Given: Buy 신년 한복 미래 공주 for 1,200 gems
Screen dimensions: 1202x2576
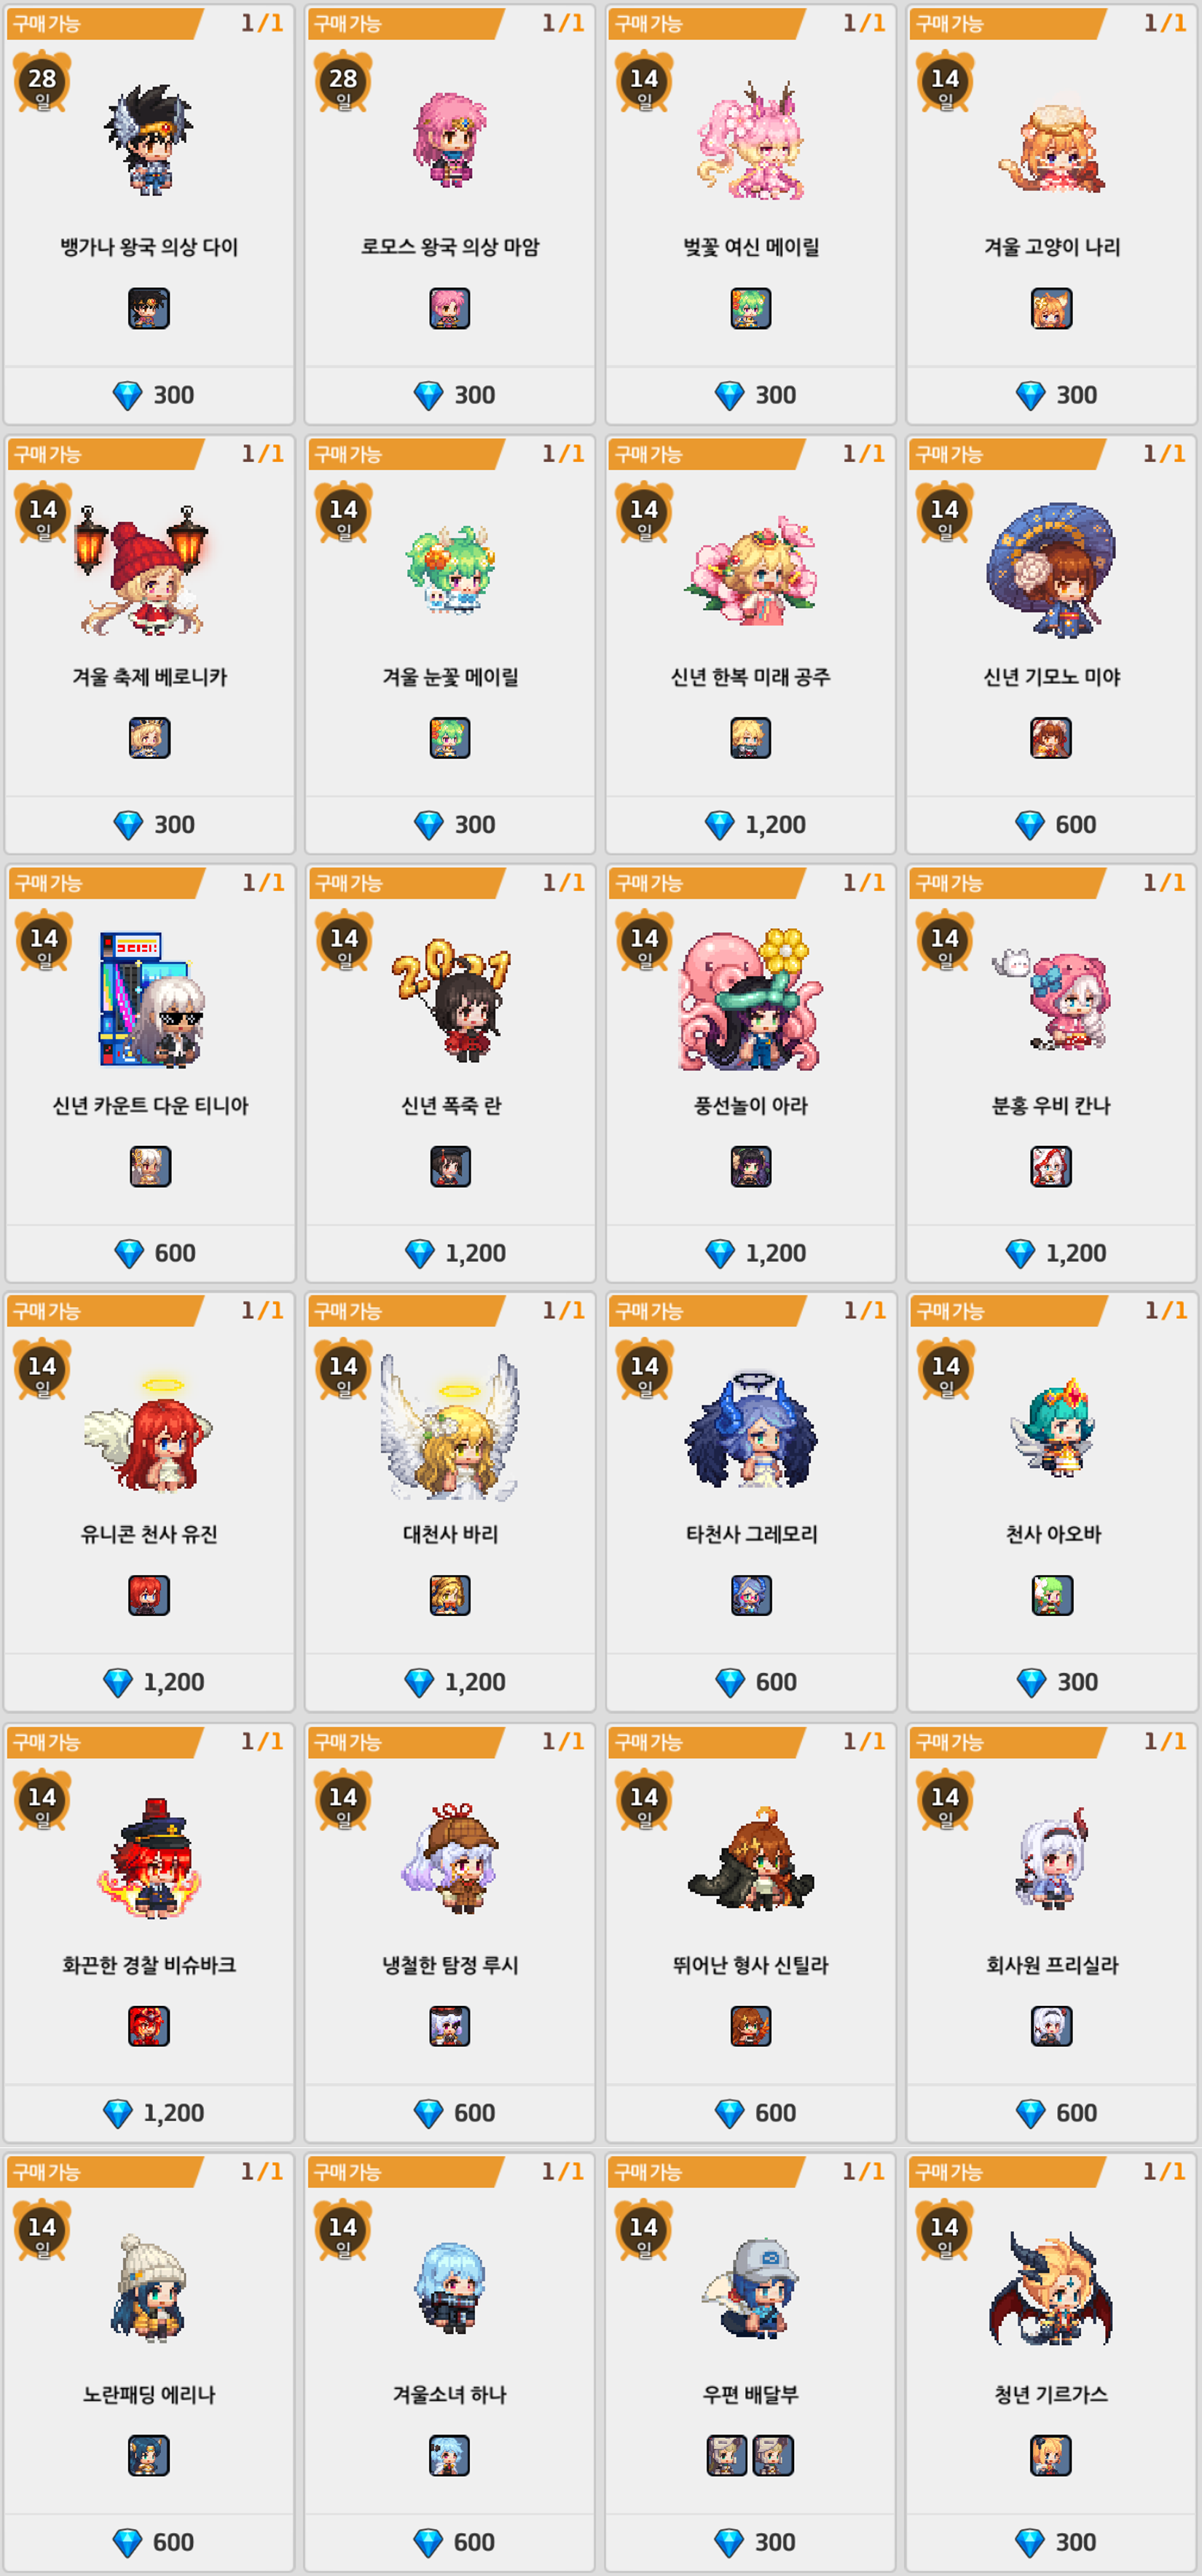Looking at the screenshot, I should 751,824.
